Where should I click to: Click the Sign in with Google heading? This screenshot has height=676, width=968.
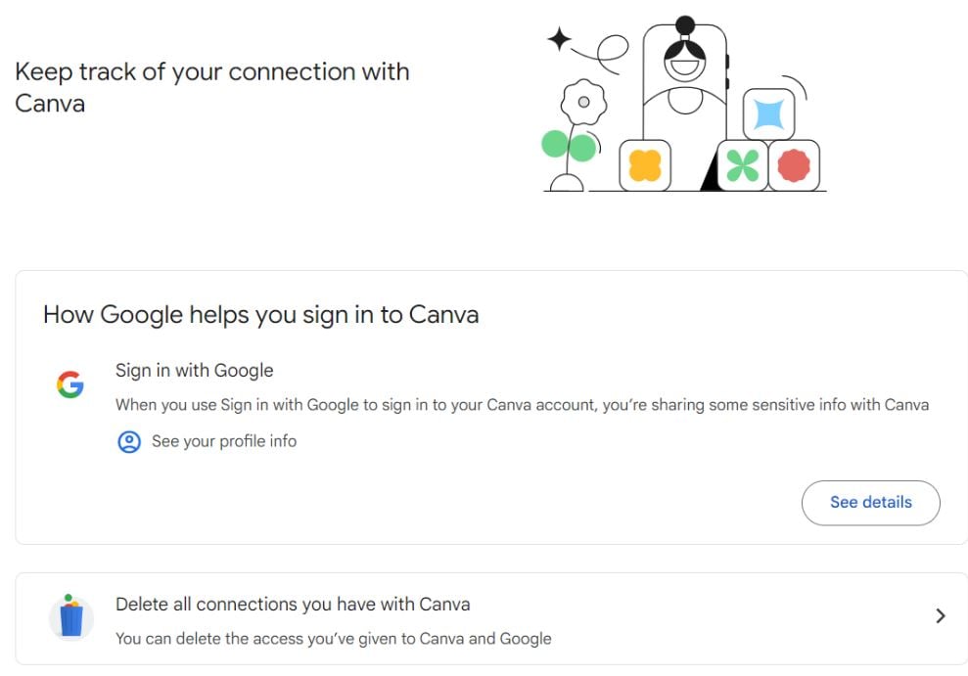(195, 370)
